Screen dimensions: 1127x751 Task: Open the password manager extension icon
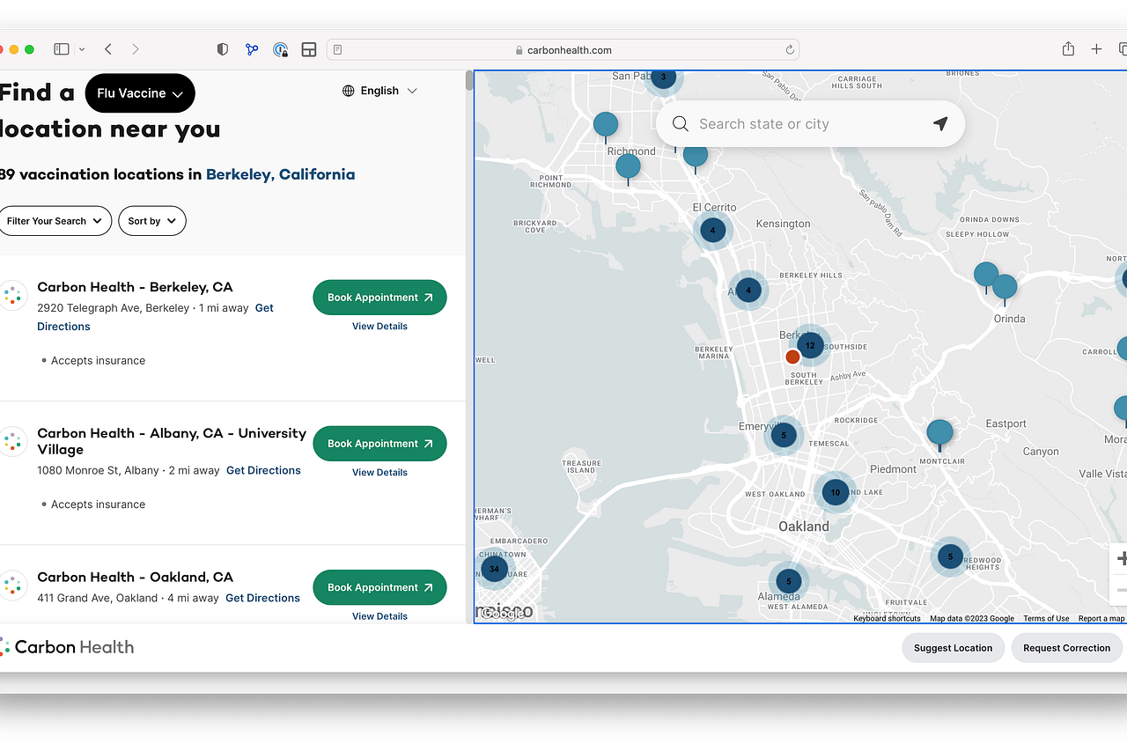coord(280,49)
